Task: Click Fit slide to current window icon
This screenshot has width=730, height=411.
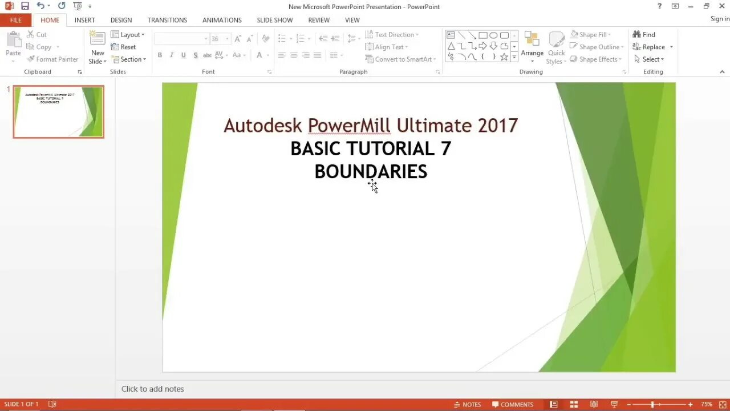Action: (x=722, y=404)
